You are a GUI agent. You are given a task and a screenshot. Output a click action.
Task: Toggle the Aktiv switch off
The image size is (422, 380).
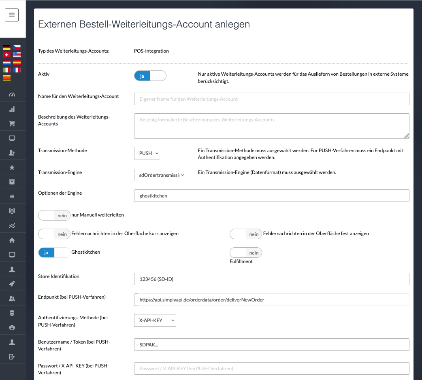coord(150,76)
